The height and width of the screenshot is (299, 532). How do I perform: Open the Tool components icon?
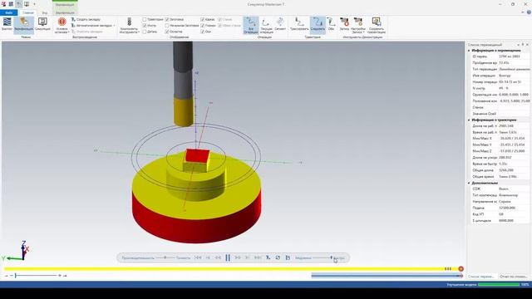click(x=130, y=22)
